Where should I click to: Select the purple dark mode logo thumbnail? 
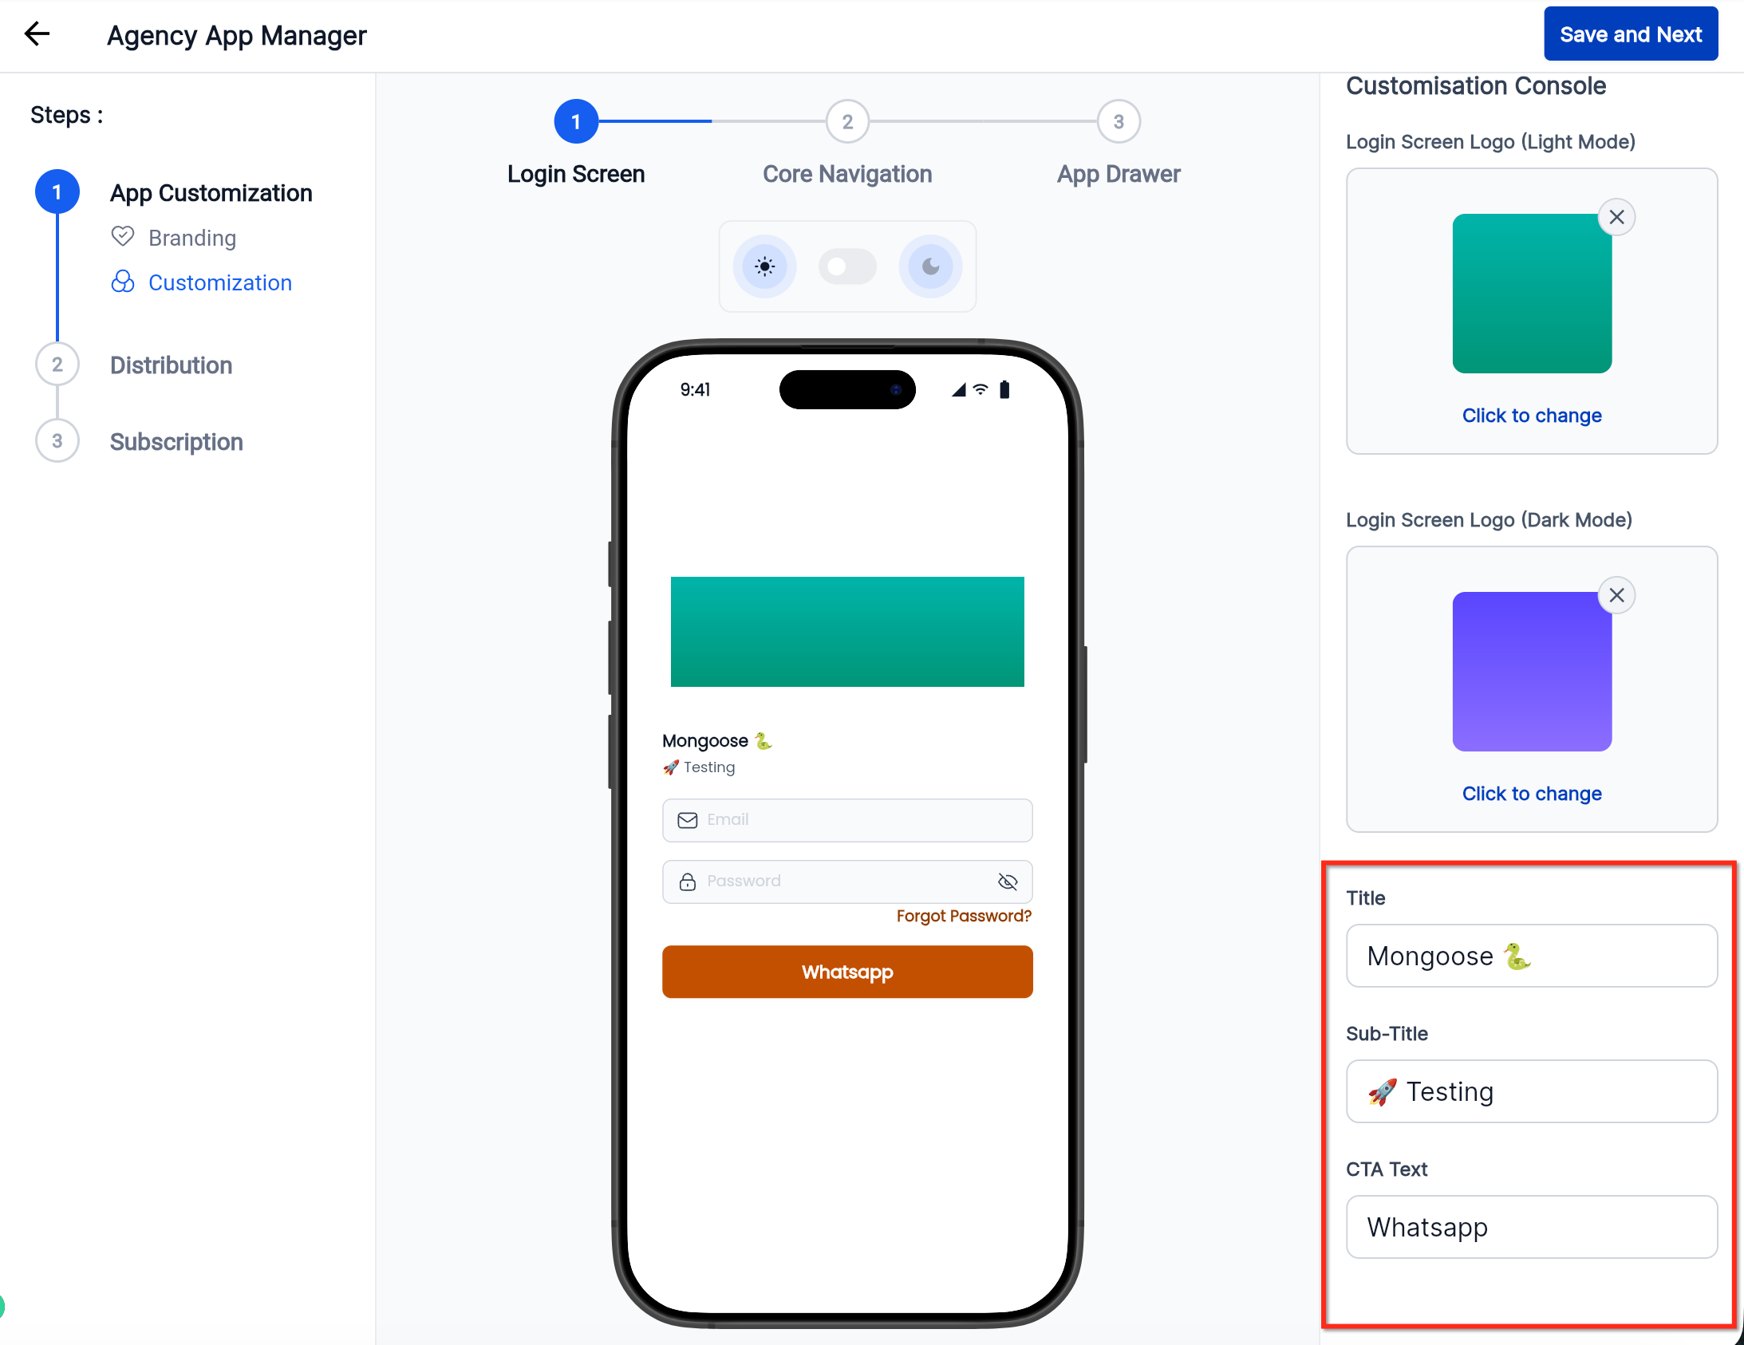(x=1531, y=671)
